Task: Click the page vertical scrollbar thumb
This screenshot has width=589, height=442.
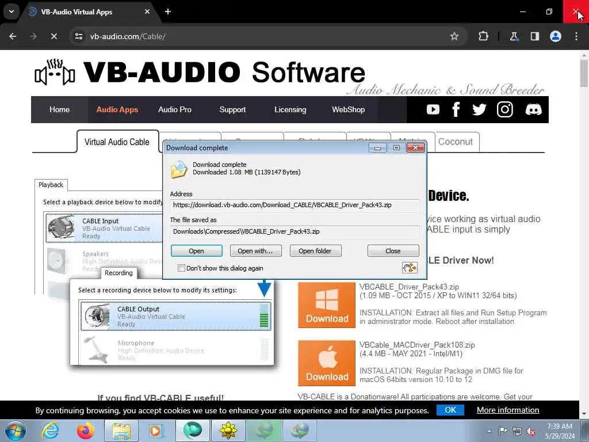Action: (x=584, y=73)
